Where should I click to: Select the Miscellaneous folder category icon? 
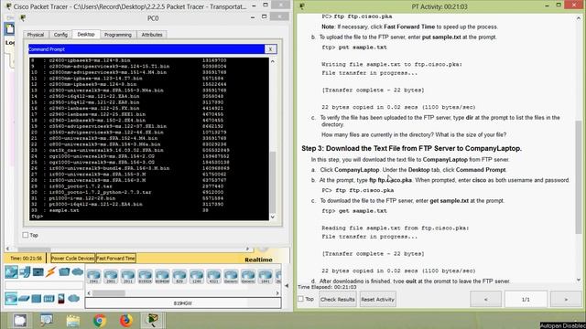[64, 272]
